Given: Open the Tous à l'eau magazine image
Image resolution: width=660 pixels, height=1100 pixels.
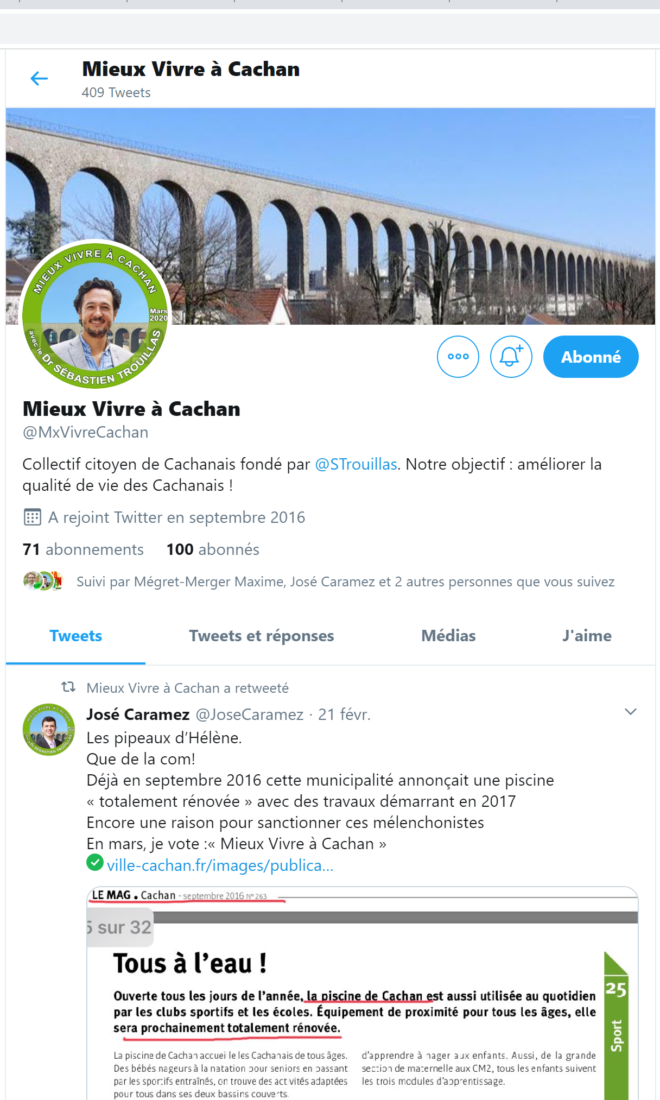Looking at the screenshot, I should pyautogui.click(x=362, y=994).
